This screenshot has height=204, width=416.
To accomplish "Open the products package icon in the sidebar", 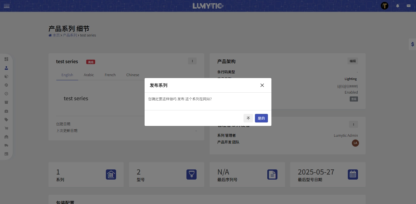I will click(6, 76).
